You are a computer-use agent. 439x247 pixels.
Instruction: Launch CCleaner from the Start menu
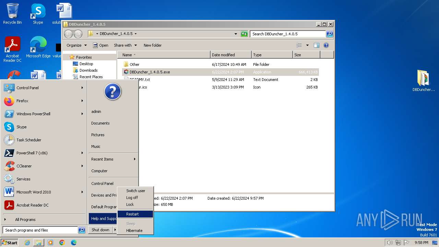pos(44,166)
